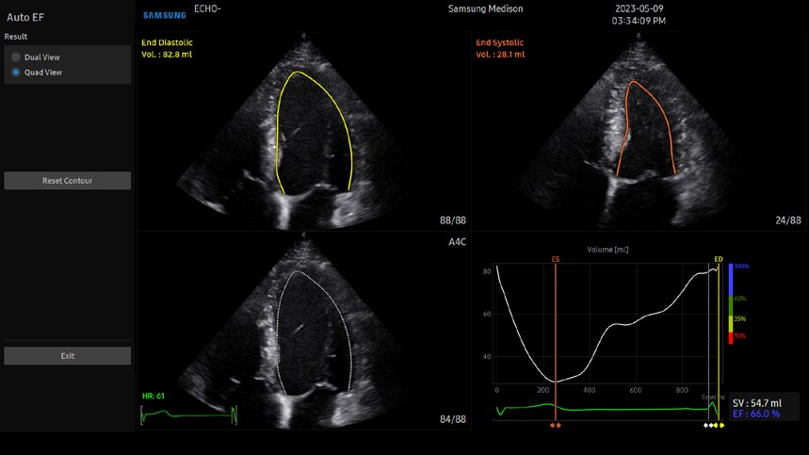Screen dimensions: 809x455
Task: Click the End Systolic ultrasound image
Action: pos(639,132)
